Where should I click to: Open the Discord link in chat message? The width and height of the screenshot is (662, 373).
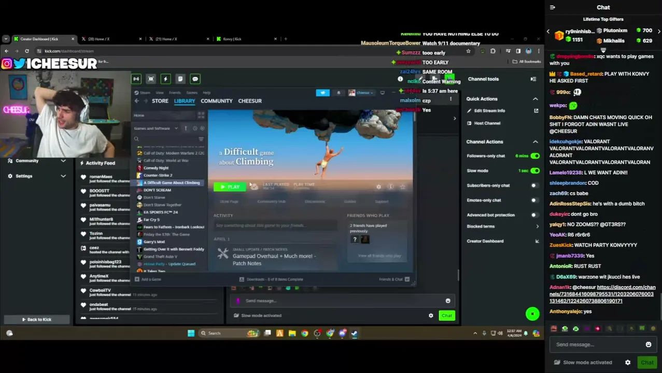pyautogui.click(x=602, y=294)
